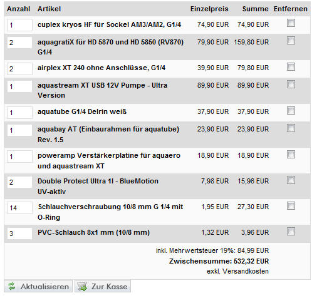Click the Artikel column header

[x=49, y=9]
